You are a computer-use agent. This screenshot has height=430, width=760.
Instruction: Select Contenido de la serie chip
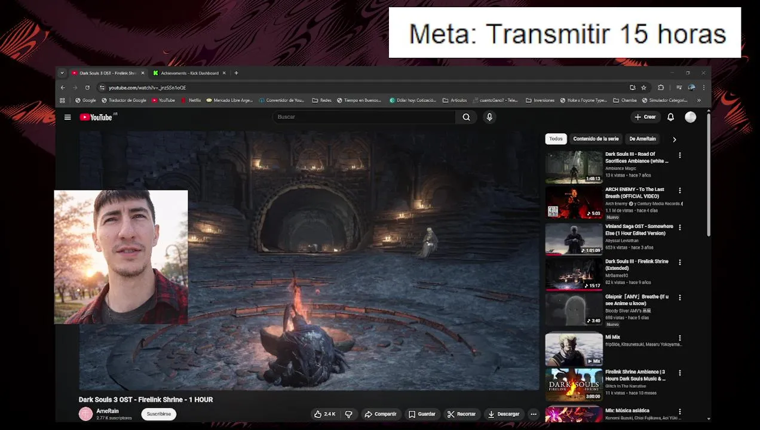coord(596,139)
